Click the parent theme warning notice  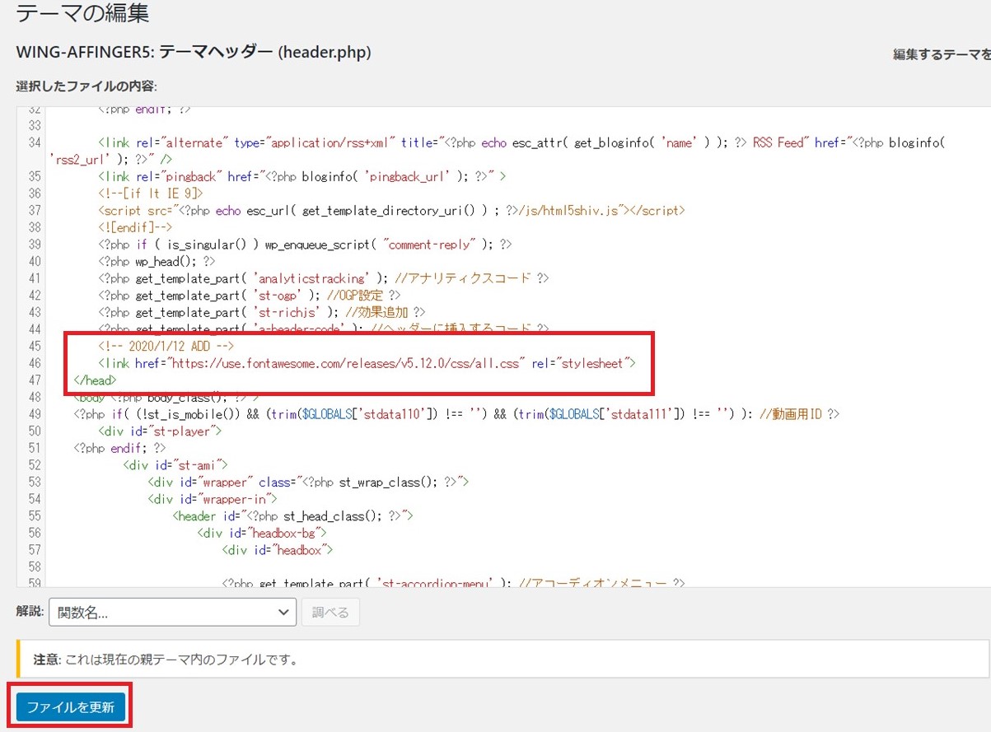coord(503,660)
